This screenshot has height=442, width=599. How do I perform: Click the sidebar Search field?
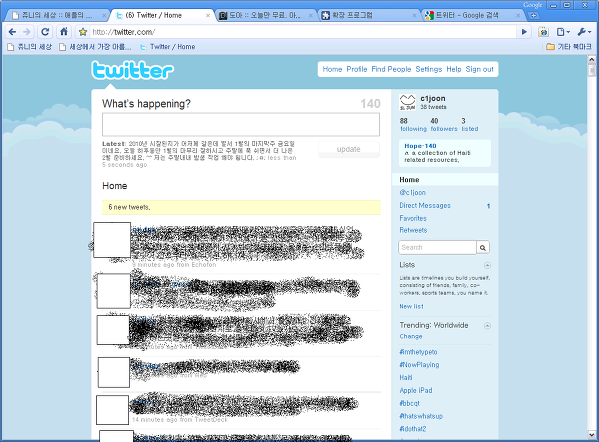coord(438,248)
